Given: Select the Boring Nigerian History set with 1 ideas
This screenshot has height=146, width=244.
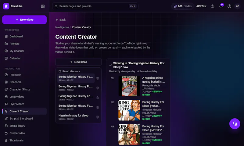Looking at the screenshot, I should point(76,98).
